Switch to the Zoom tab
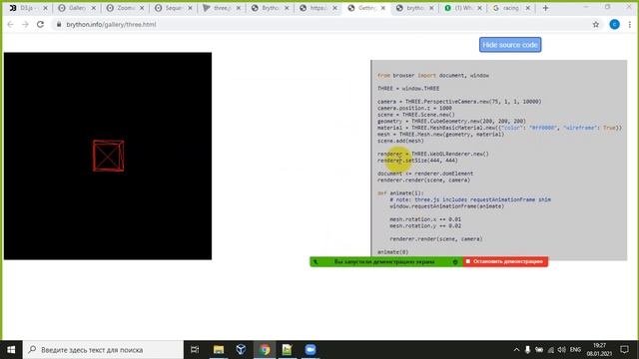 coord(125,8)
